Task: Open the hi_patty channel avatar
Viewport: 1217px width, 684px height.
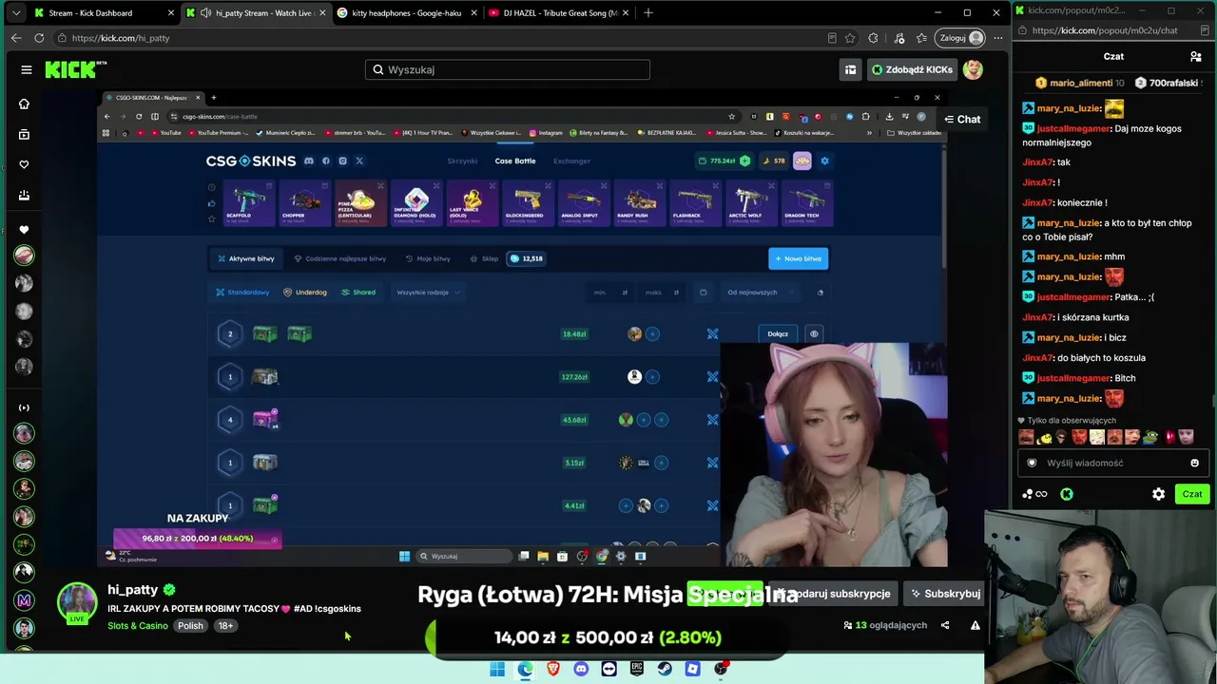Action: 77,602
